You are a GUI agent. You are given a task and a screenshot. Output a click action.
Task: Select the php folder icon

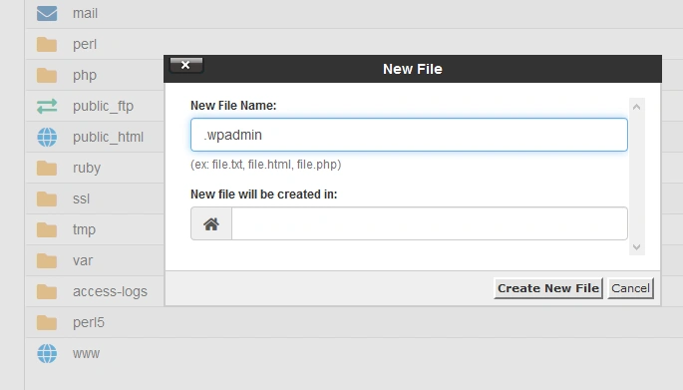tap(47, 76)
